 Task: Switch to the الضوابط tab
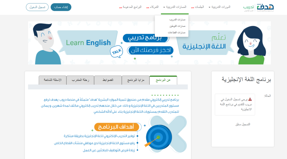108,80
